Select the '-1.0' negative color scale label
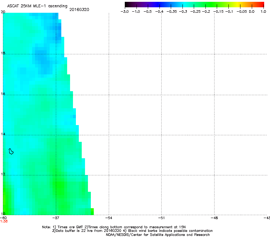 tap(136, 12)
